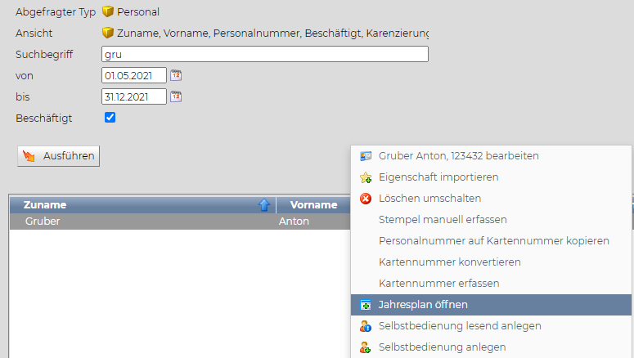Screen dimensions: 634x358
Task: Select Selbstbedienung lesend anlegen option
Action: click(459, 326)
